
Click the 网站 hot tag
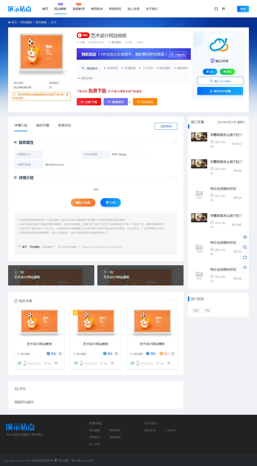pos(196,310)
